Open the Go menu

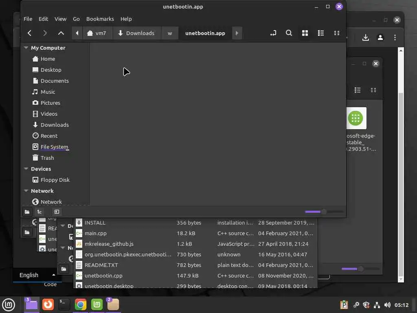click(76, 19)
